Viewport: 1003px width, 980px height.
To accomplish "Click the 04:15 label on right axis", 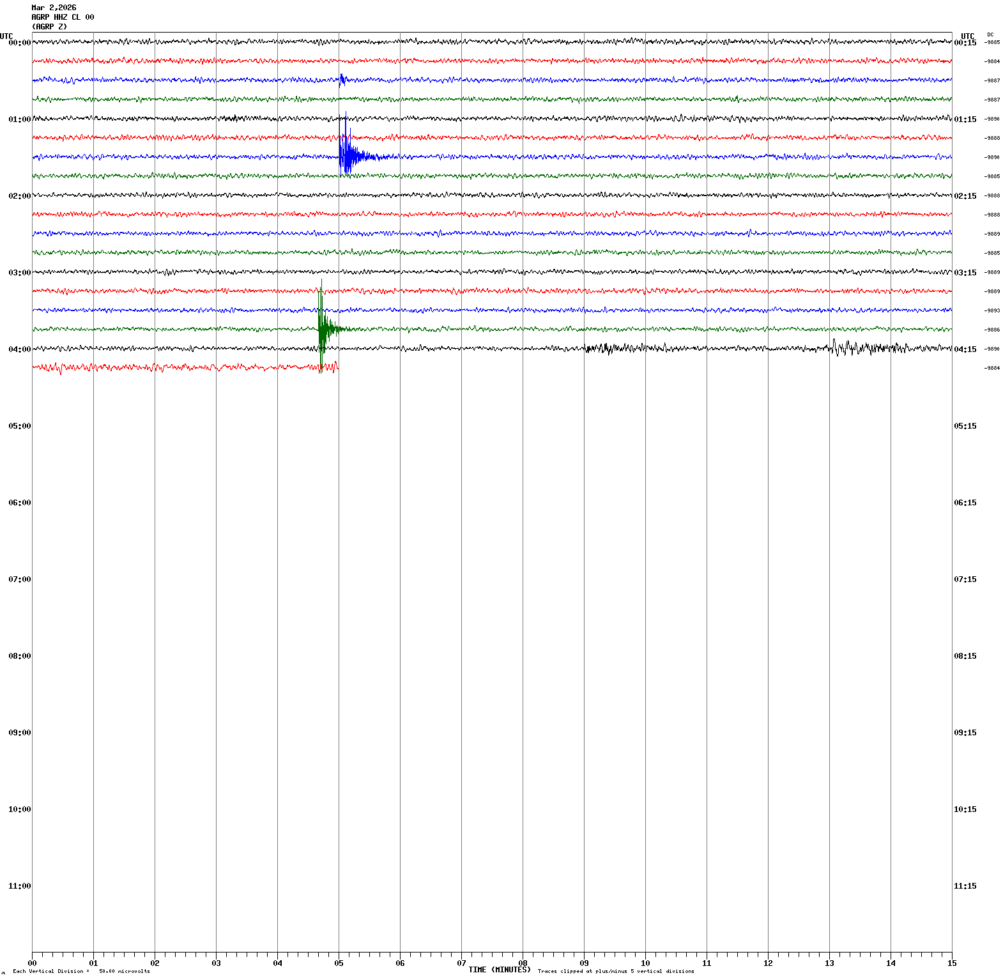I will coord(965,349).
